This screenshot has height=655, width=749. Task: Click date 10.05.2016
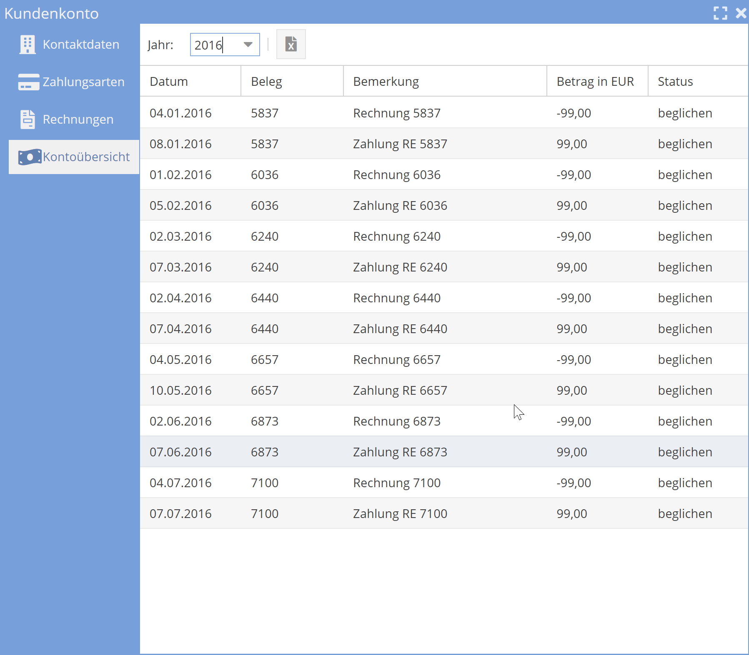pyautogui.click(x=180, y=390)
